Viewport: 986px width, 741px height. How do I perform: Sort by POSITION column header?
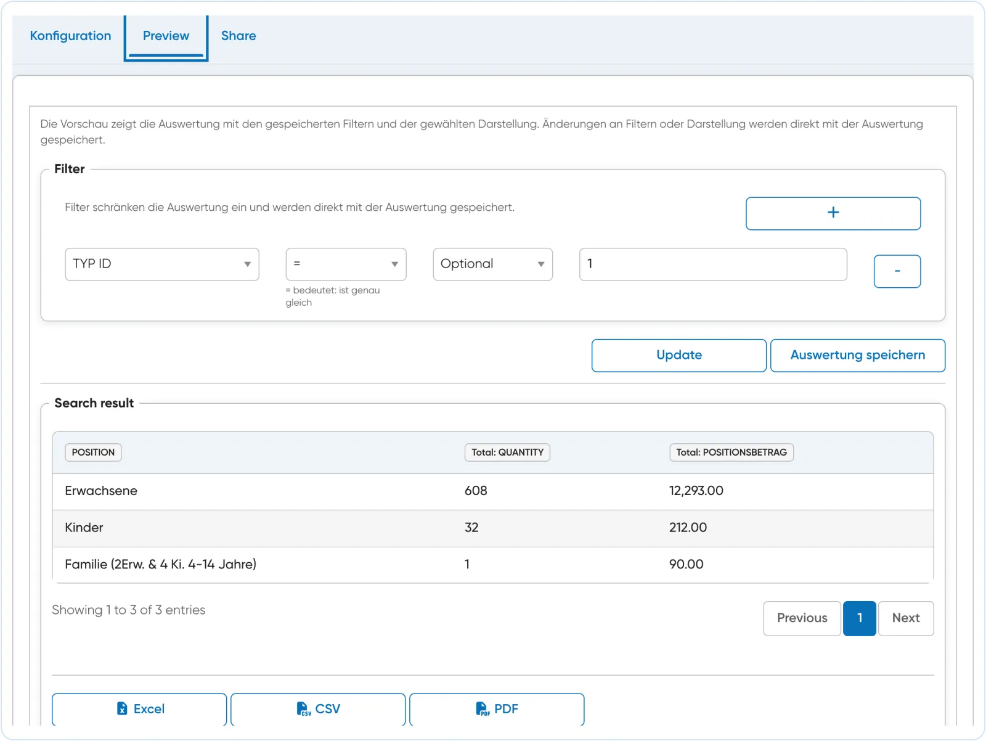pos(93,452)
